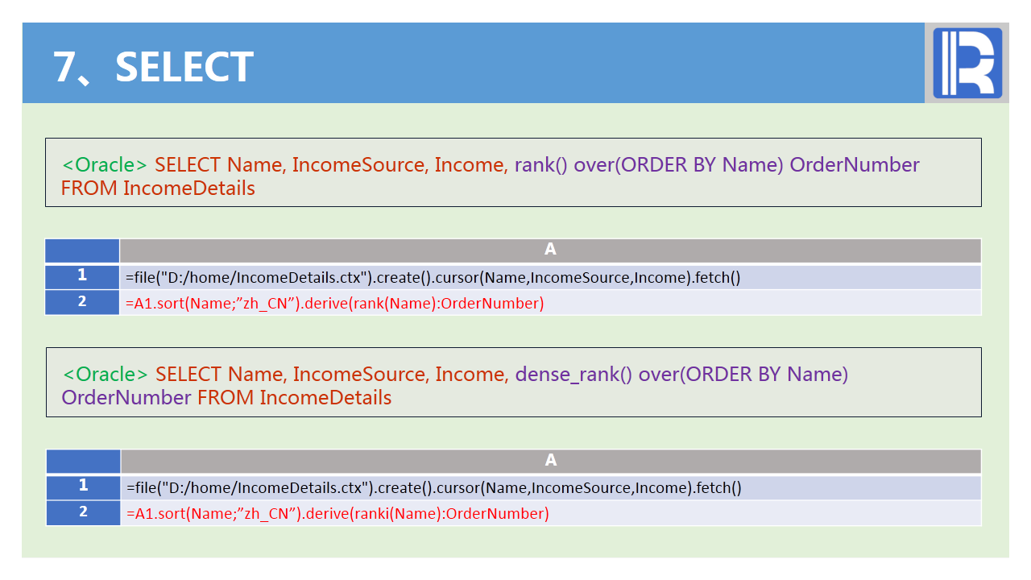
Task: Select the red formula cell with derive(ranki(Name):OrderNumber)
Action: coord(551,513)
